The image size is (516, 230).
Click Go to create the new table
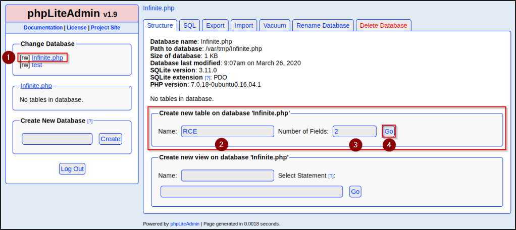click(389, 131)
